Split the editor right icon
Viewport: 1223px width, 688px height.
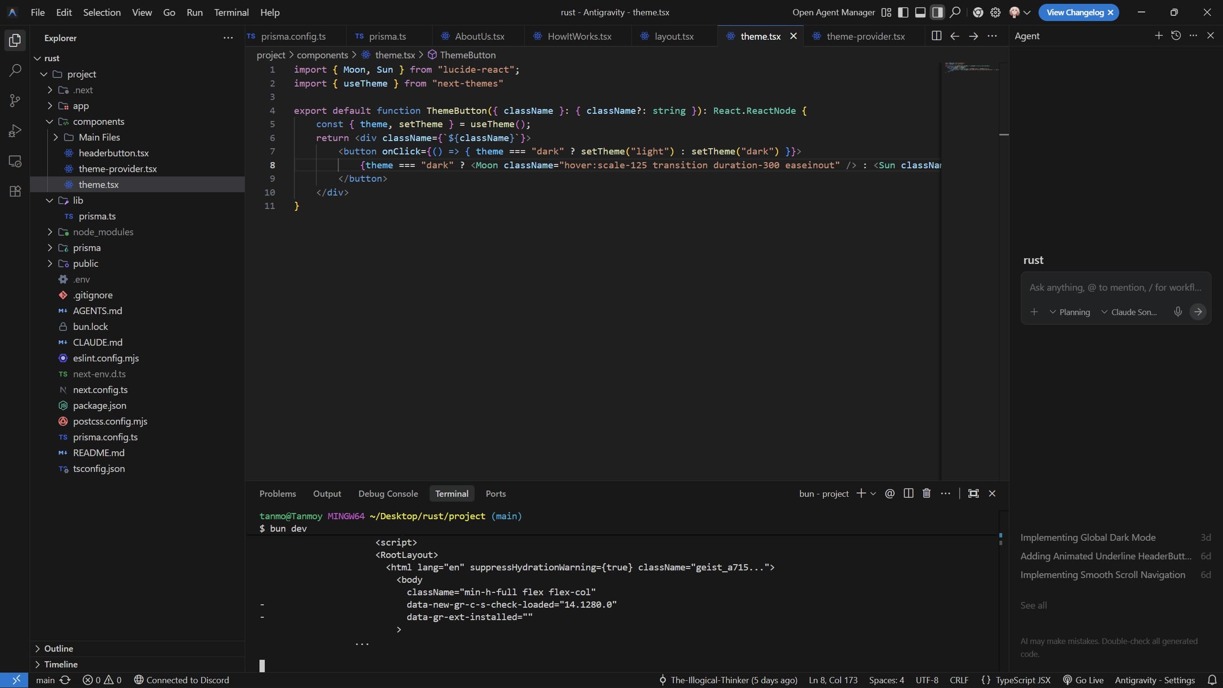click(936, 36)
